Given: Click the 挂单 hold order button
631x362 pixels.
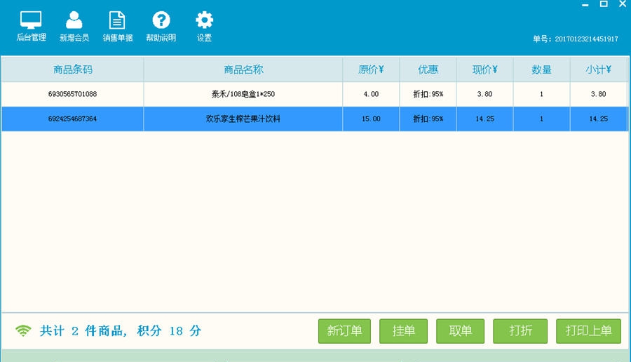Looking at the screenshot, I should coord(403,331).
